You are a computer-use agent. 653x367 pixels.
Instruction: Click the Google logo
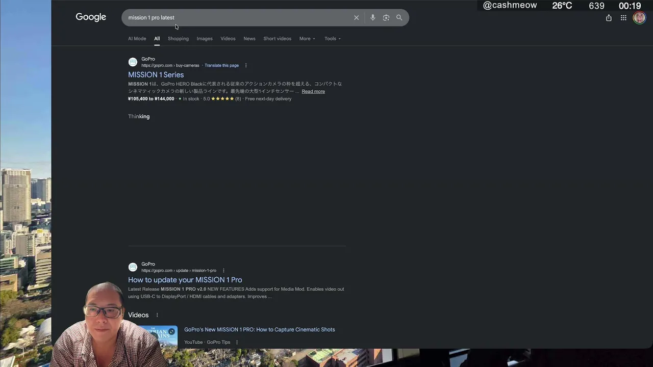coord(91,17)
